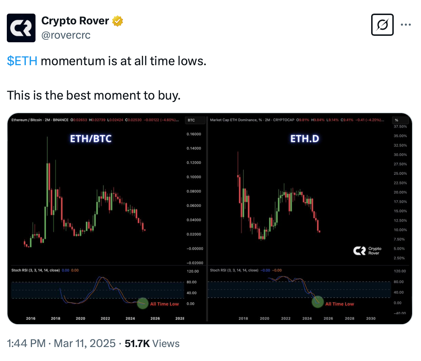The height and width of the screenshot is (361, 421).
Task: Click the Crypto Rover watermark logo in chart
Action: (367, 251)
